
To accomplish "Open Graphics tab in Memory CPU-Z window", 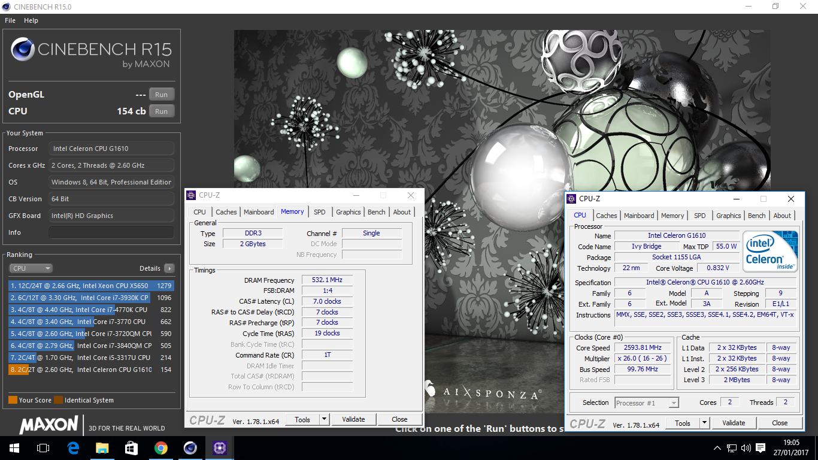I will tap(349, 212).
